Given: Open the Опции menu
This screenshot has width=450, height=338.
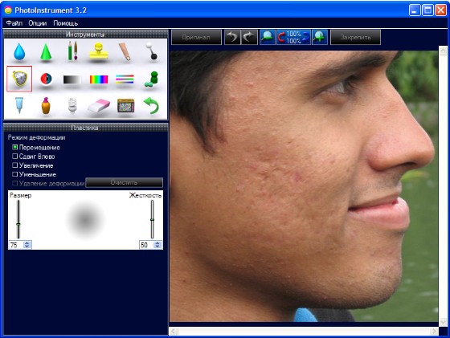Looking at the screenshot, I should tap(38, 23).
